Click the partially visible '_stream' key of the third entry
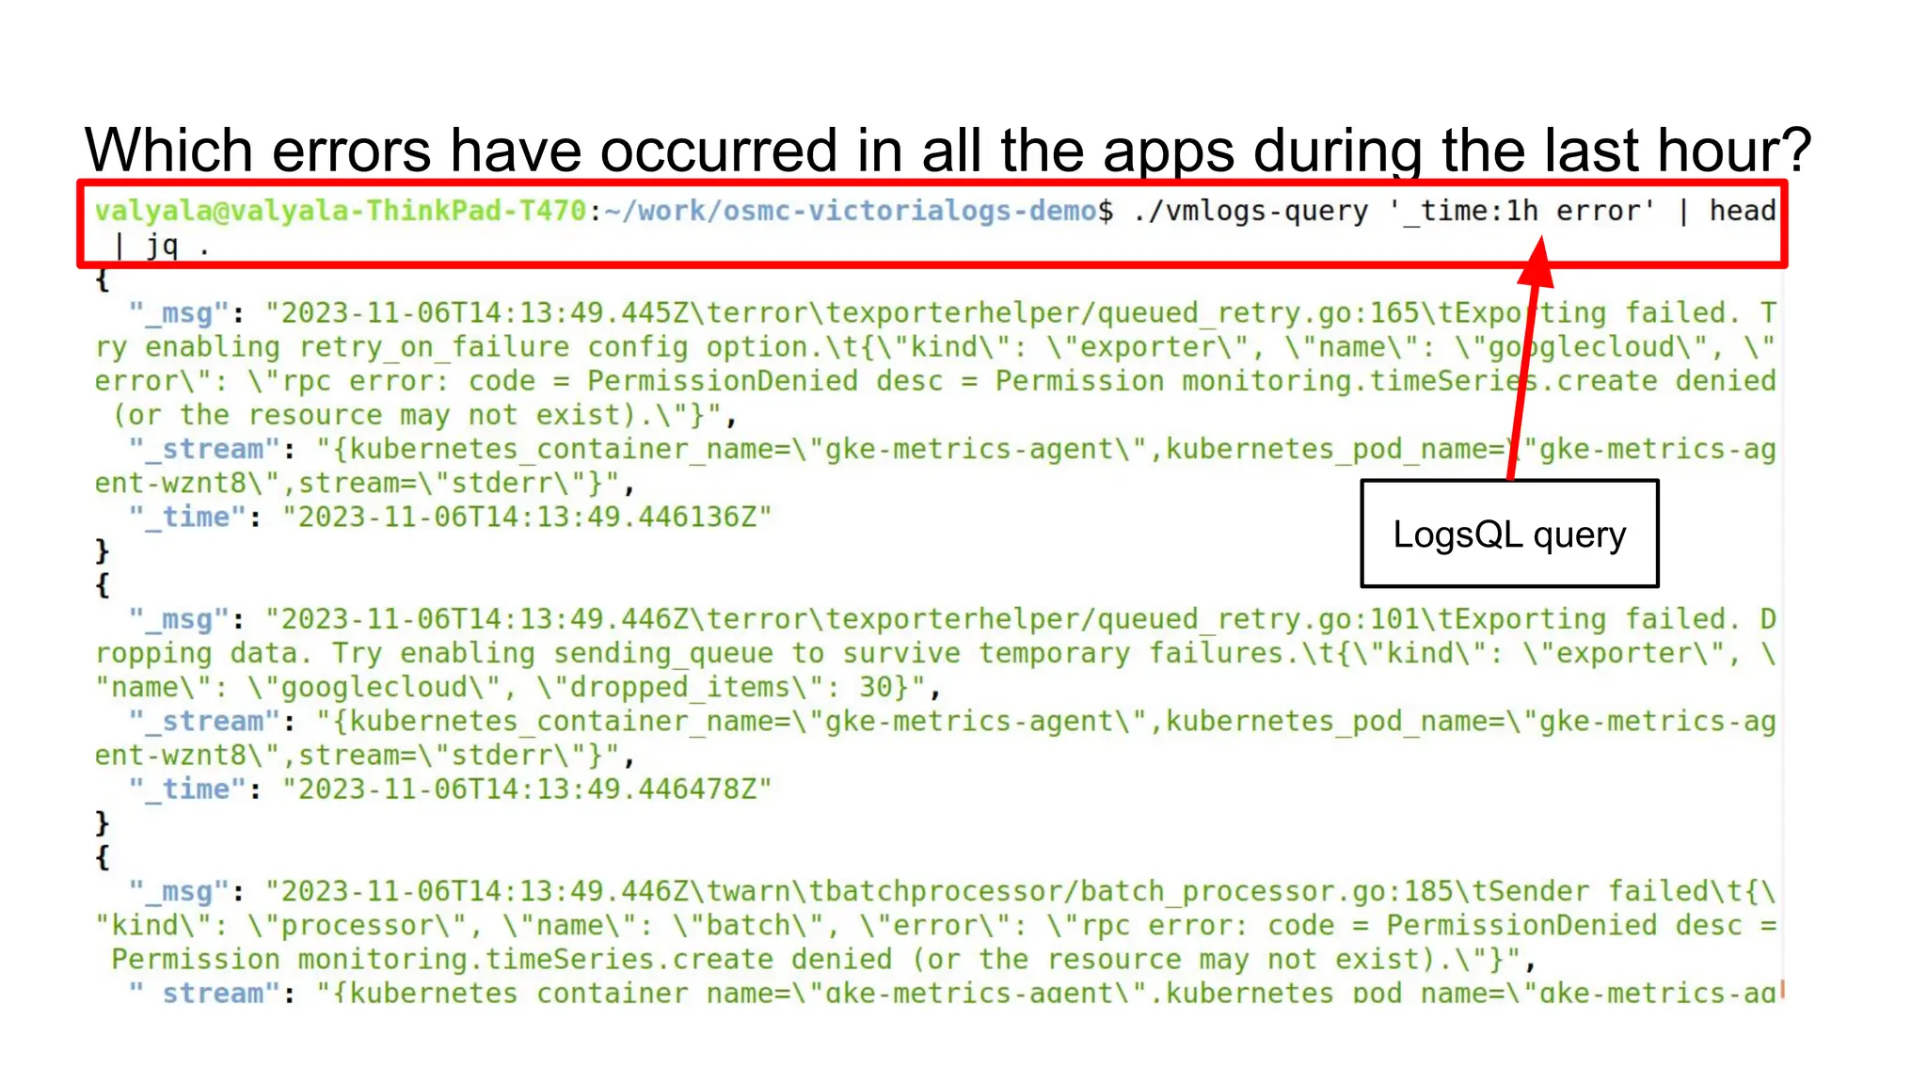1927x1084 pixels. click(204, 992)
